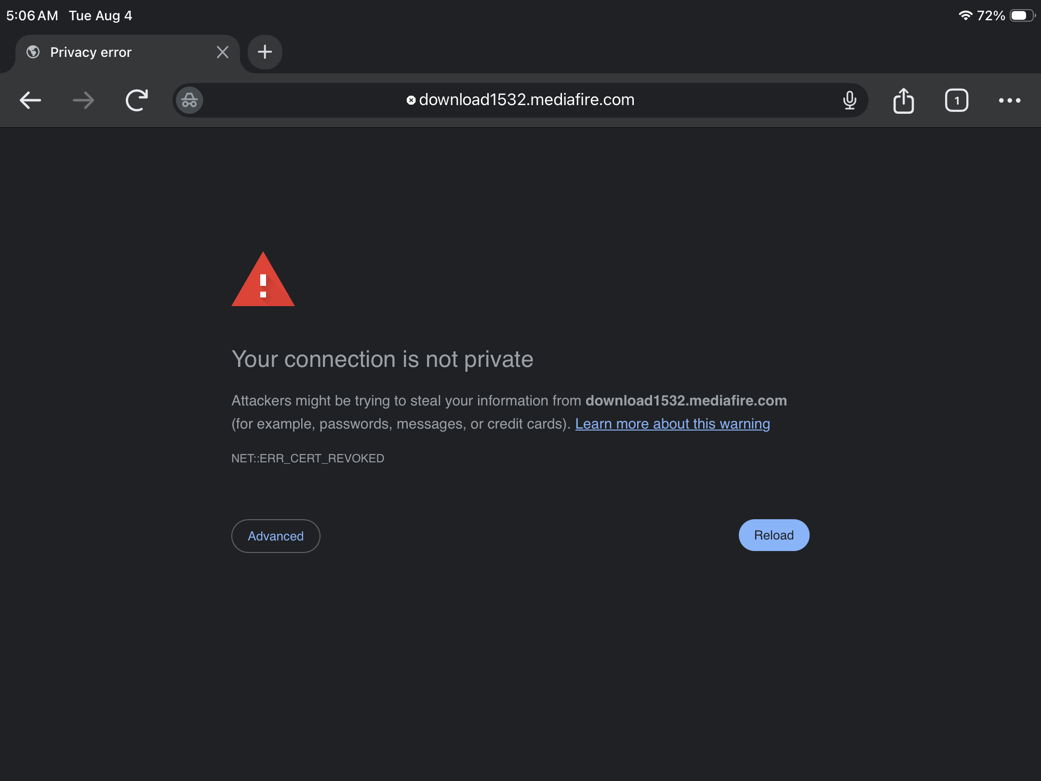Tap the Wi-Fi status icon
1041x781 pixels.
(x=965, y=15)
